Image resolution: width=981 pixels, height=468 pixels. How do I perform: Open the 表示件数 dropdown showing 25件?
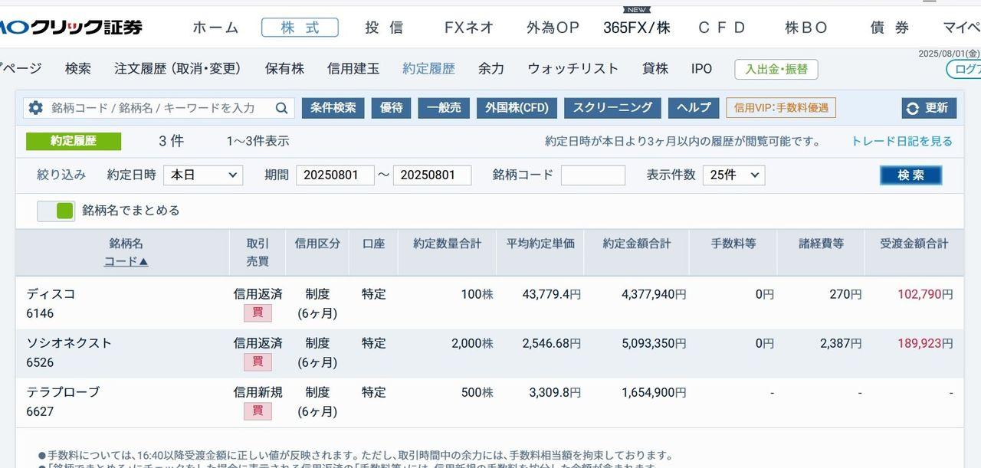(733, 175)
